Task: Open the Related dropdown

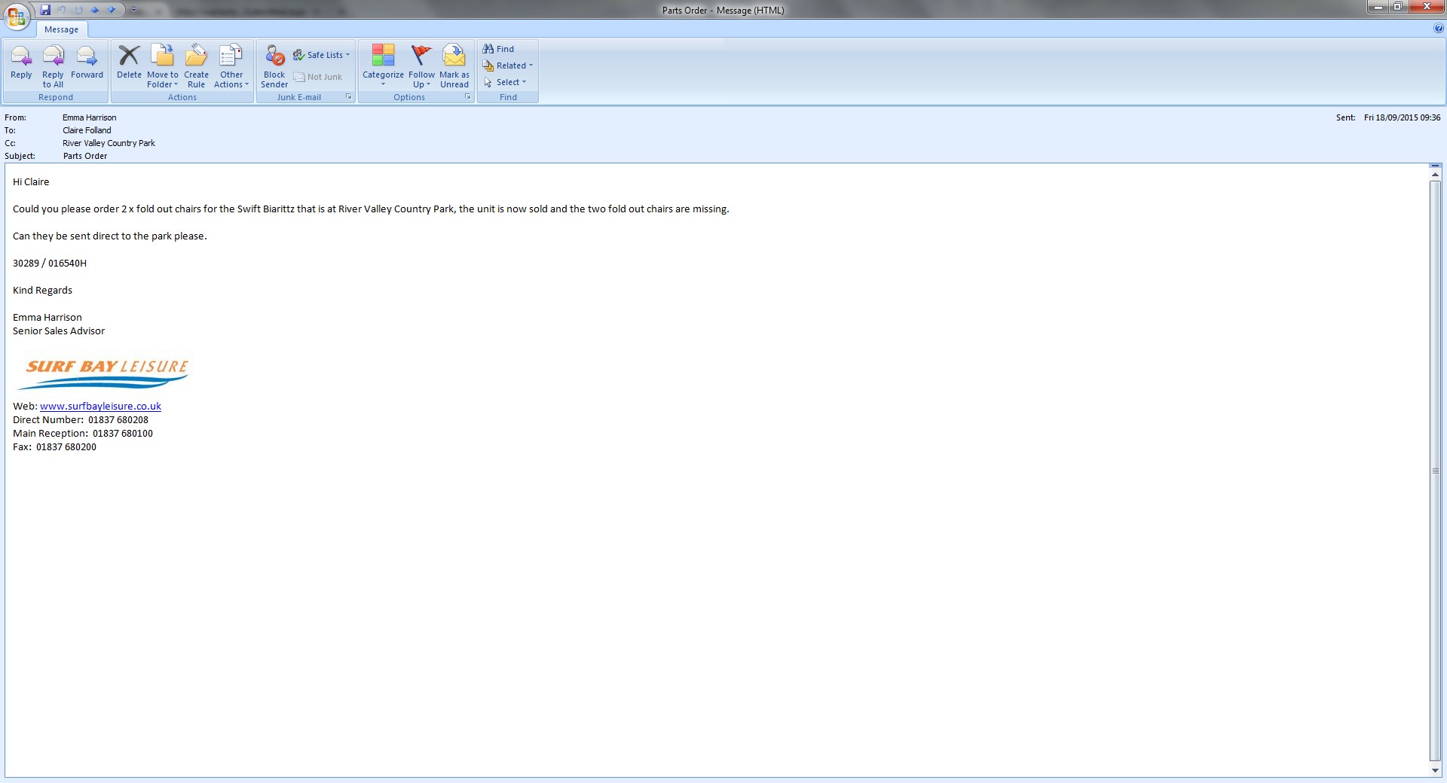Action: pyautogui.click(x=508, y=66)
